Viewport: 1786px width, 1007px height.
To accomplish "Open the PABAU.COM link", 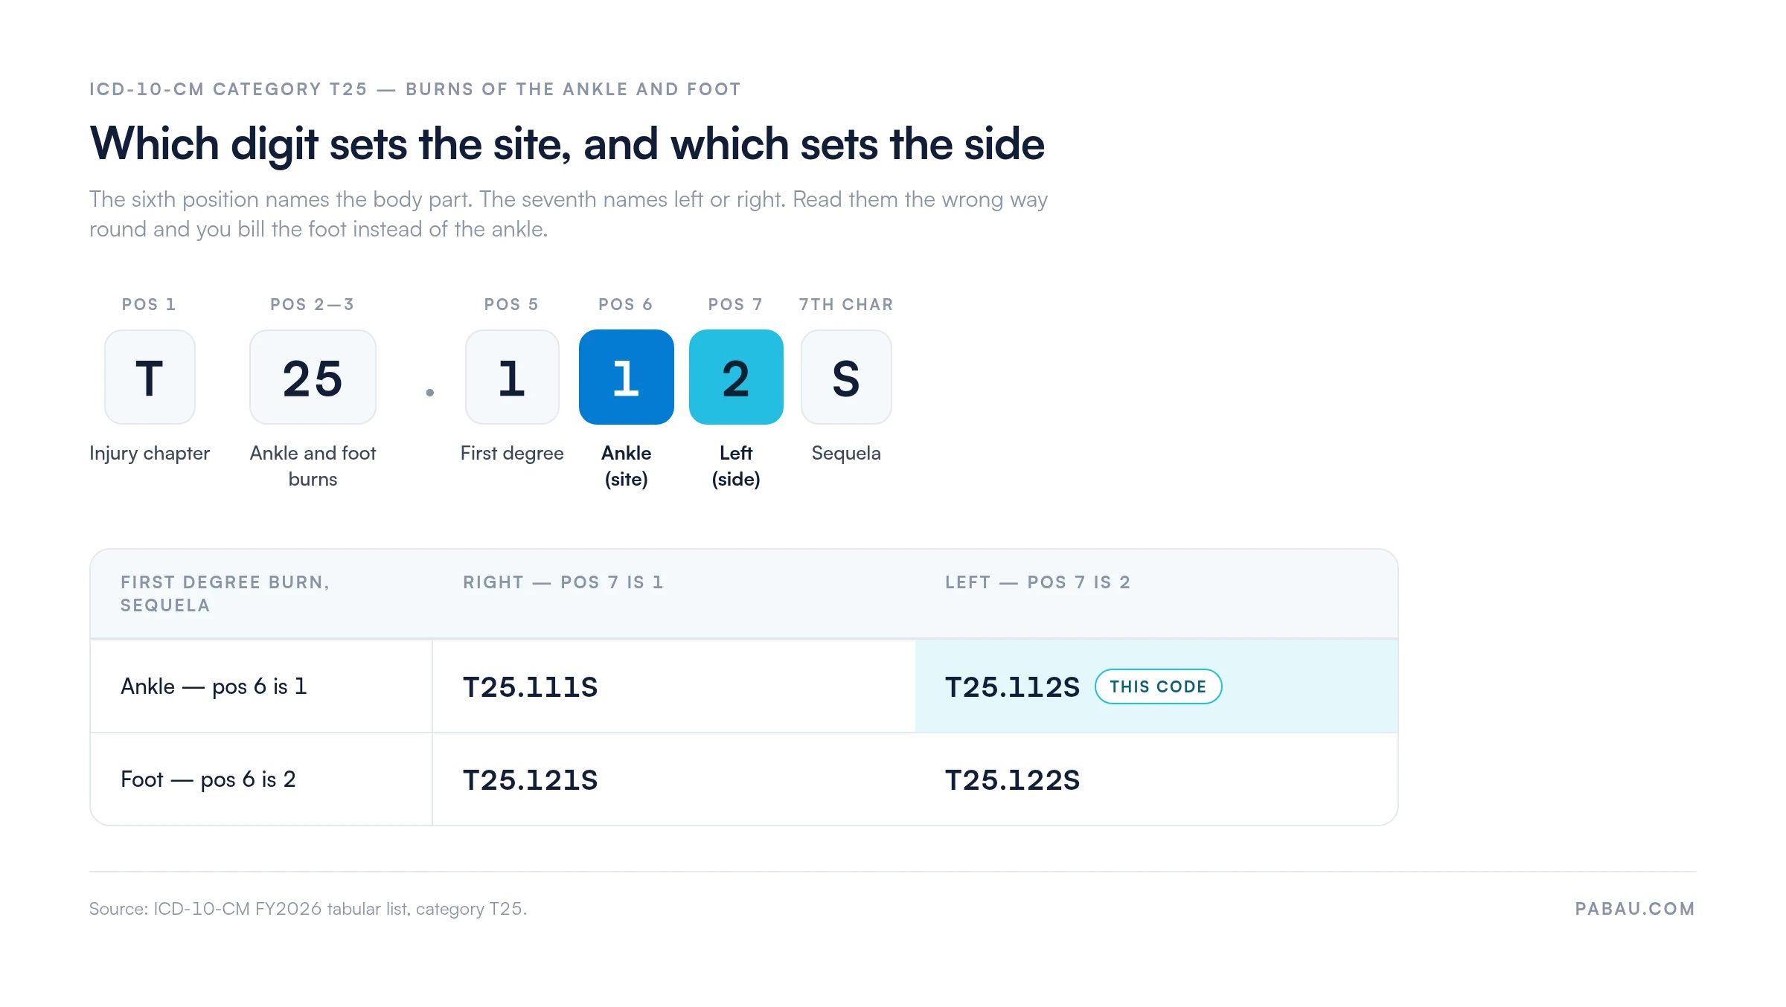I will tap(1635, 909).
